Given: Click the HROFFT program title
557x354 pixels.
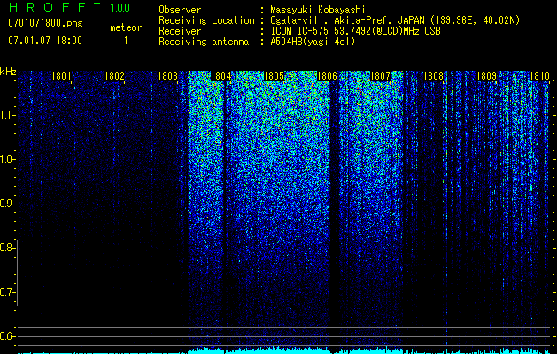Looking at the screenshot, I should tap(56, 7).
